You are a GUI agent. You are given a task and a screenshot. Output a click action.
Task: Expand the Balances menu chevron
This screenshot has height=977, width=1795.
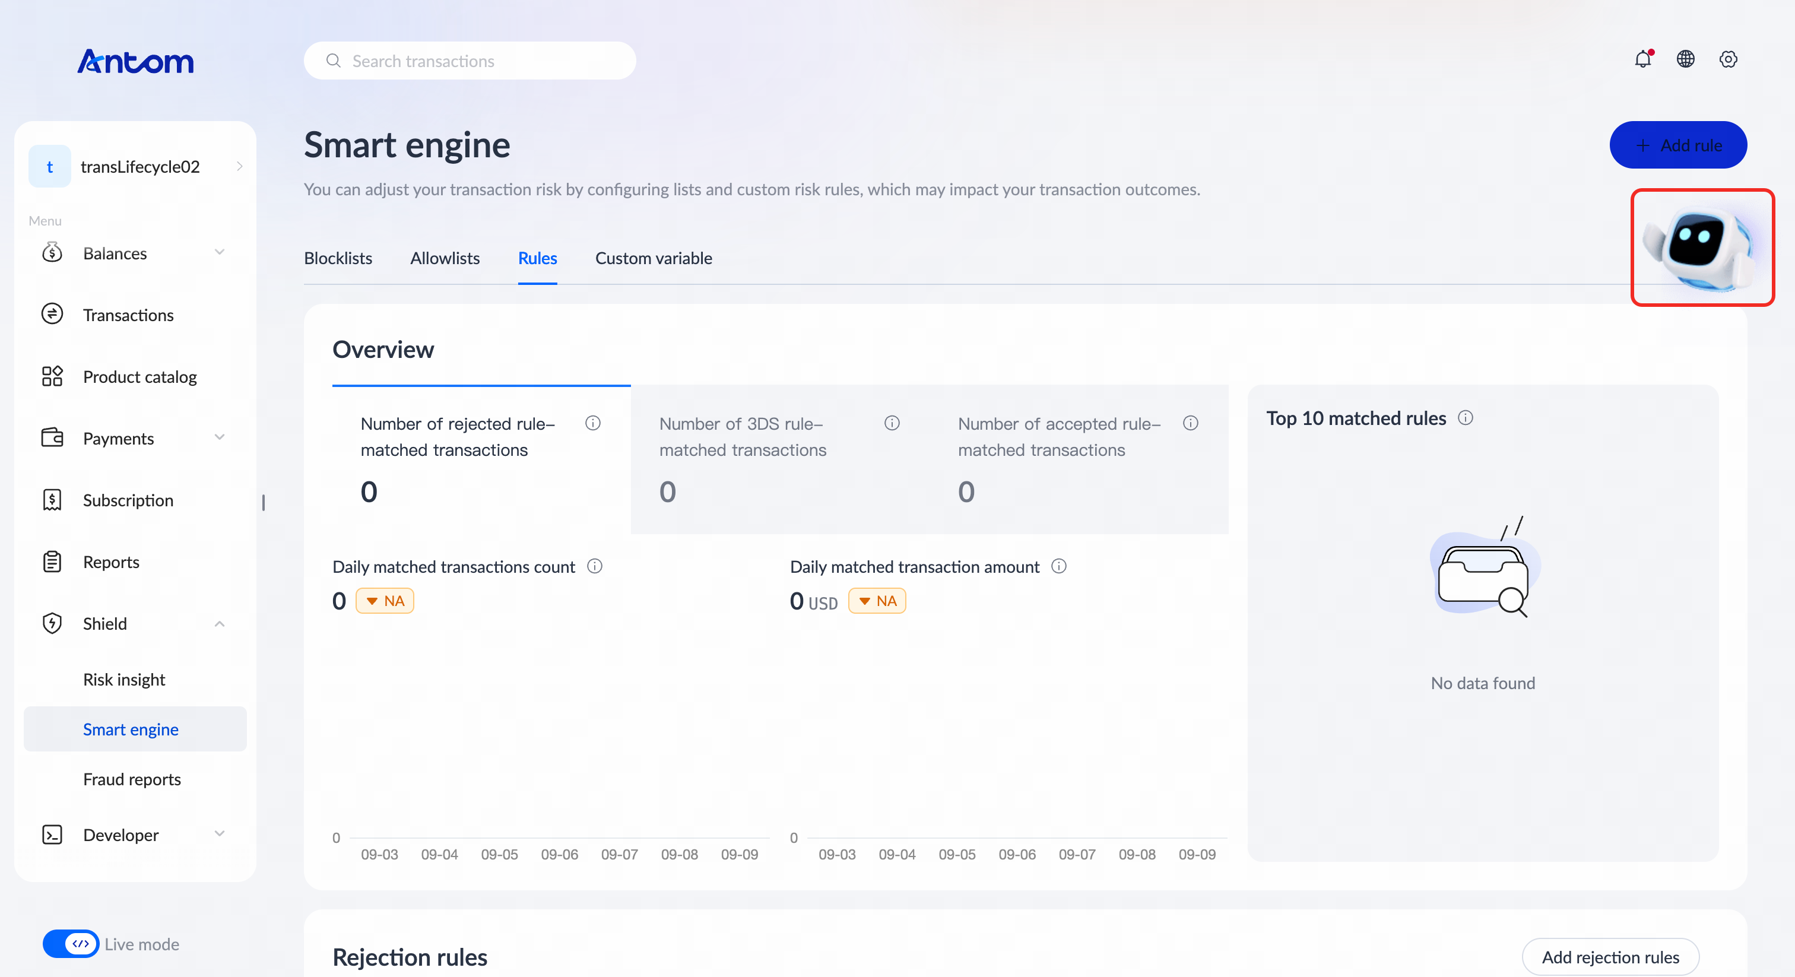coord(220,252)
